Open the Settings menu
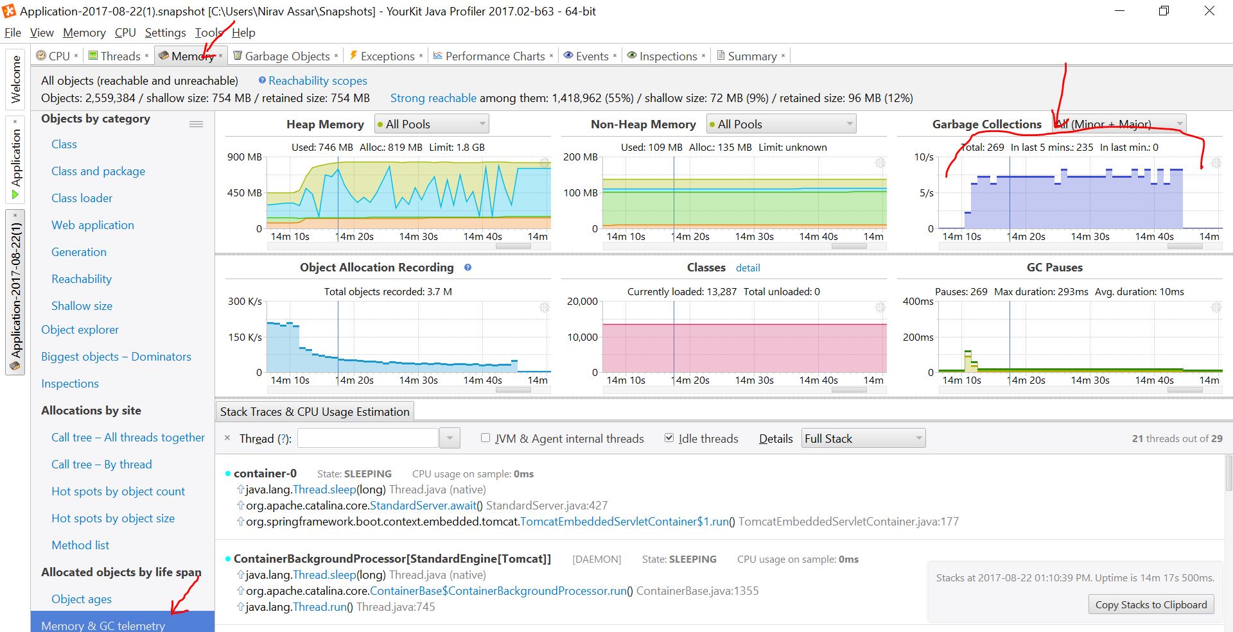This screenshot has width=1233, height=632. tap(165, 33)
